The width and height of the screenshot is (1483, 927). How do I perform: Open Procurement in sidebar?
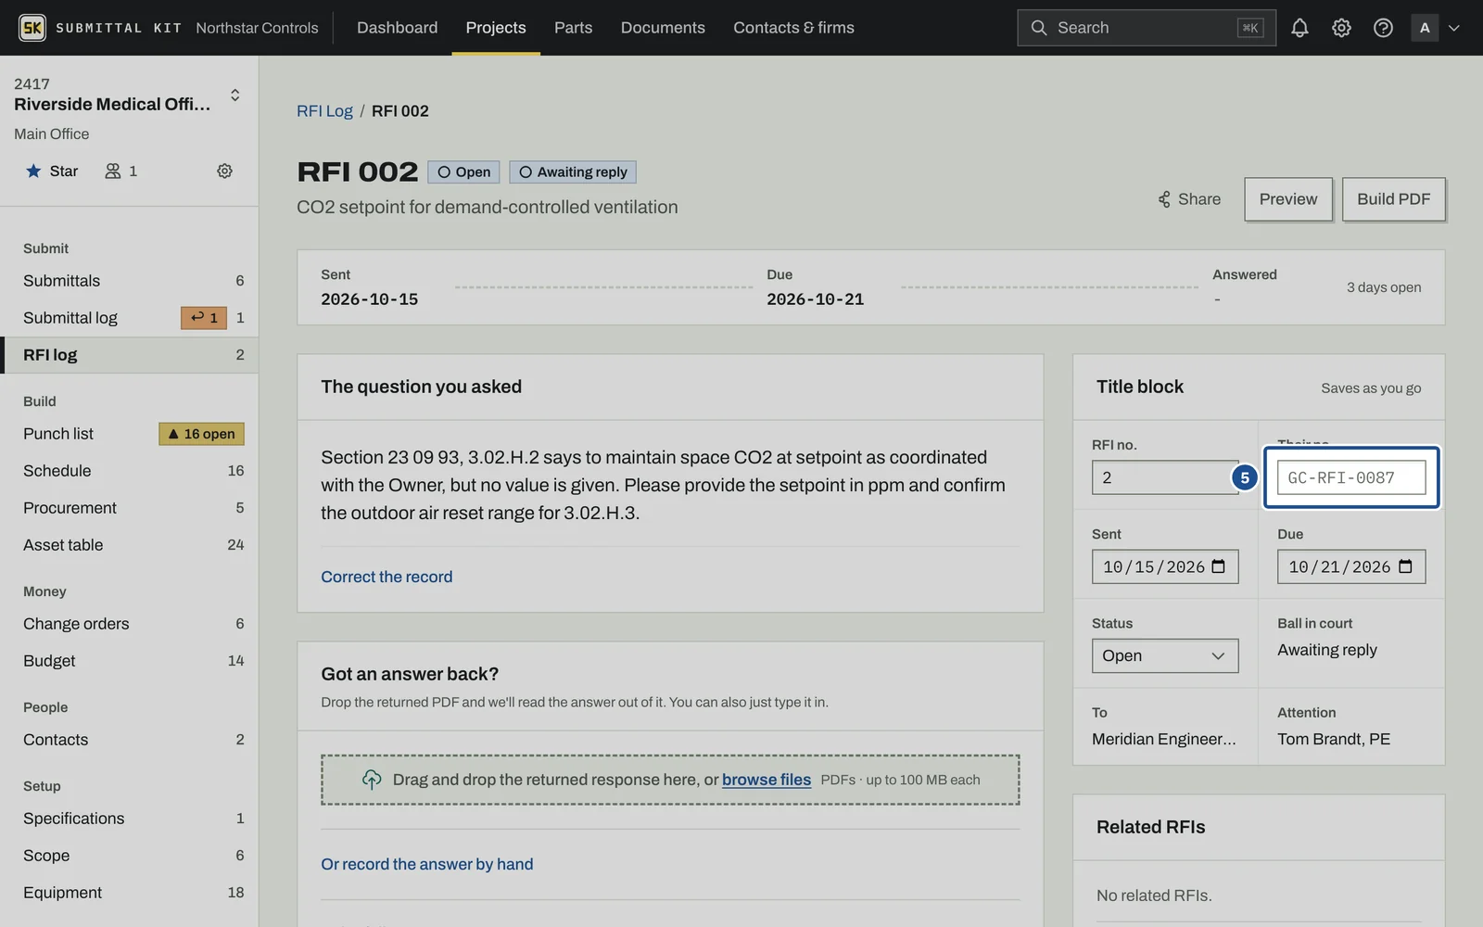130,508
